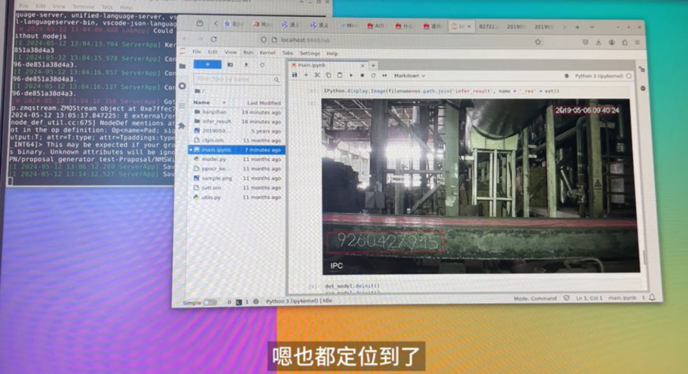Open the browser tab list chevron

[591, 27]
